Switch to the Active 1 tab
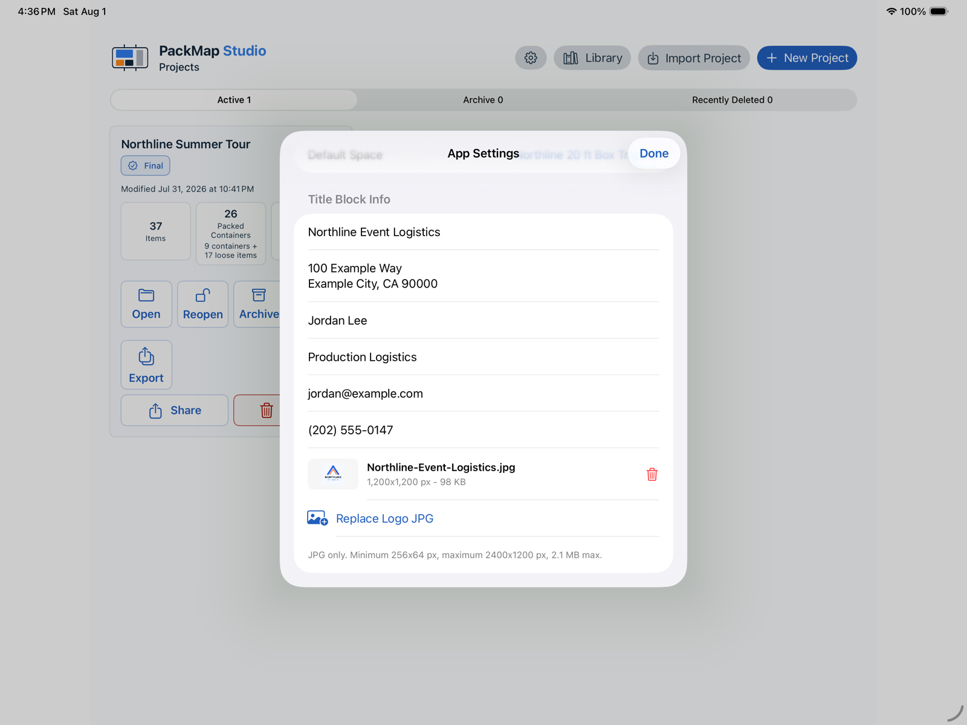This screenshot has height=725, width=967. coord(234,100)
